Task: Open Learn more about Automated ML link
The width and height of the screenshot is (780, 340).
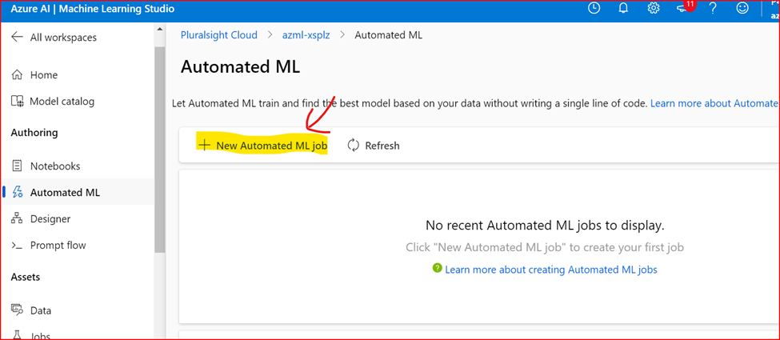Action: click(714, 103)
